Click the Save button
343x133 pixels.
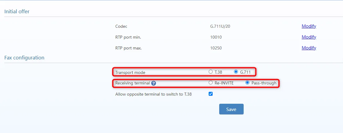(x=231, y=109)
